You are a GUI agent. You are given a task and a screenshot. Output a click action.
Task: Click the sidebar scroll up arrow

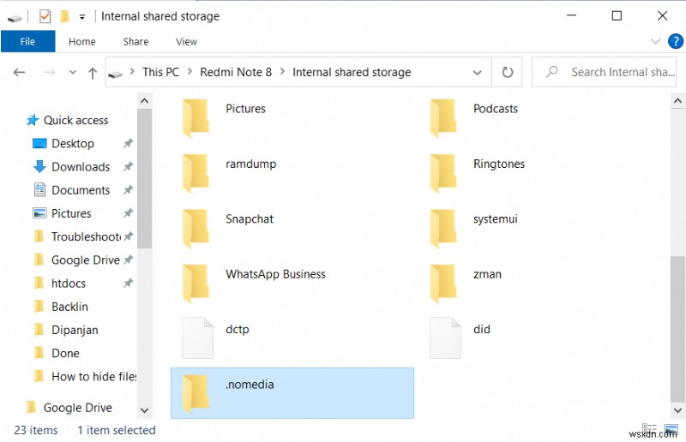click(x=144, y=101)
